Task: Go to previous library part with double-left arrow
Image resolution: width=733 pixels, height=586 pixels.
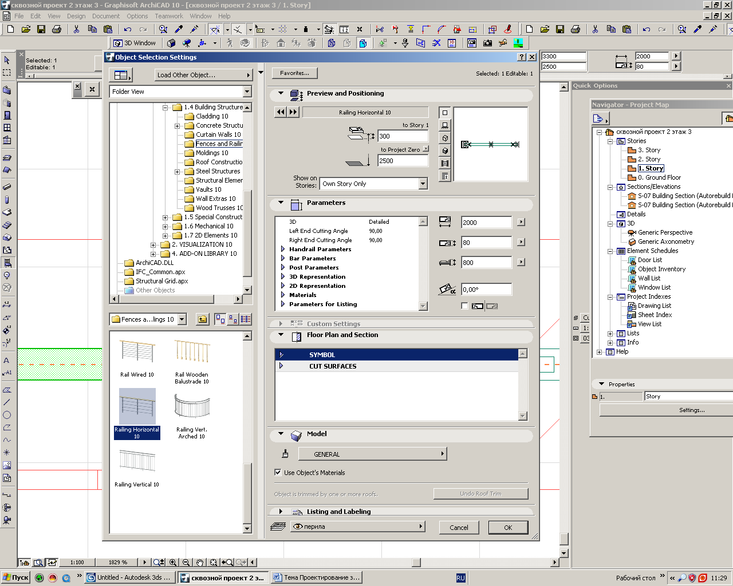Action: (281, 112)
